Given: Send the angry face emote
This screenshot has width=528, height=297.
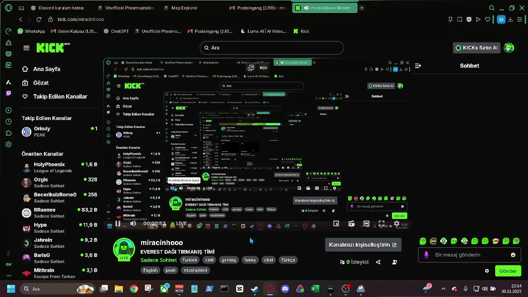Looking at the screenshot, I should [433, 241].
